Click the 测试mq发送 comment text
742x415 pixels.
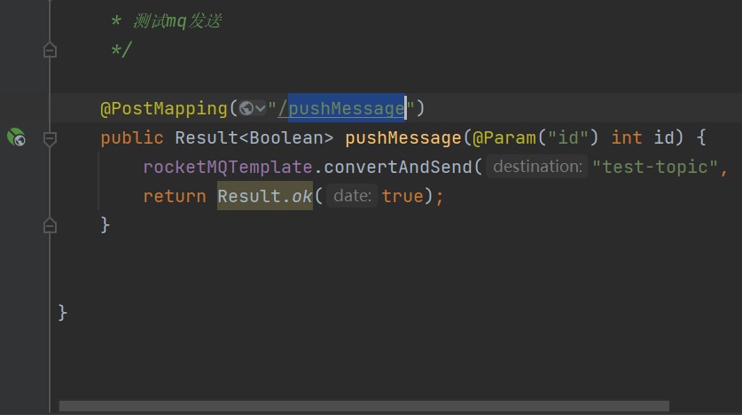pyautogui.click(x=176, y=21)
